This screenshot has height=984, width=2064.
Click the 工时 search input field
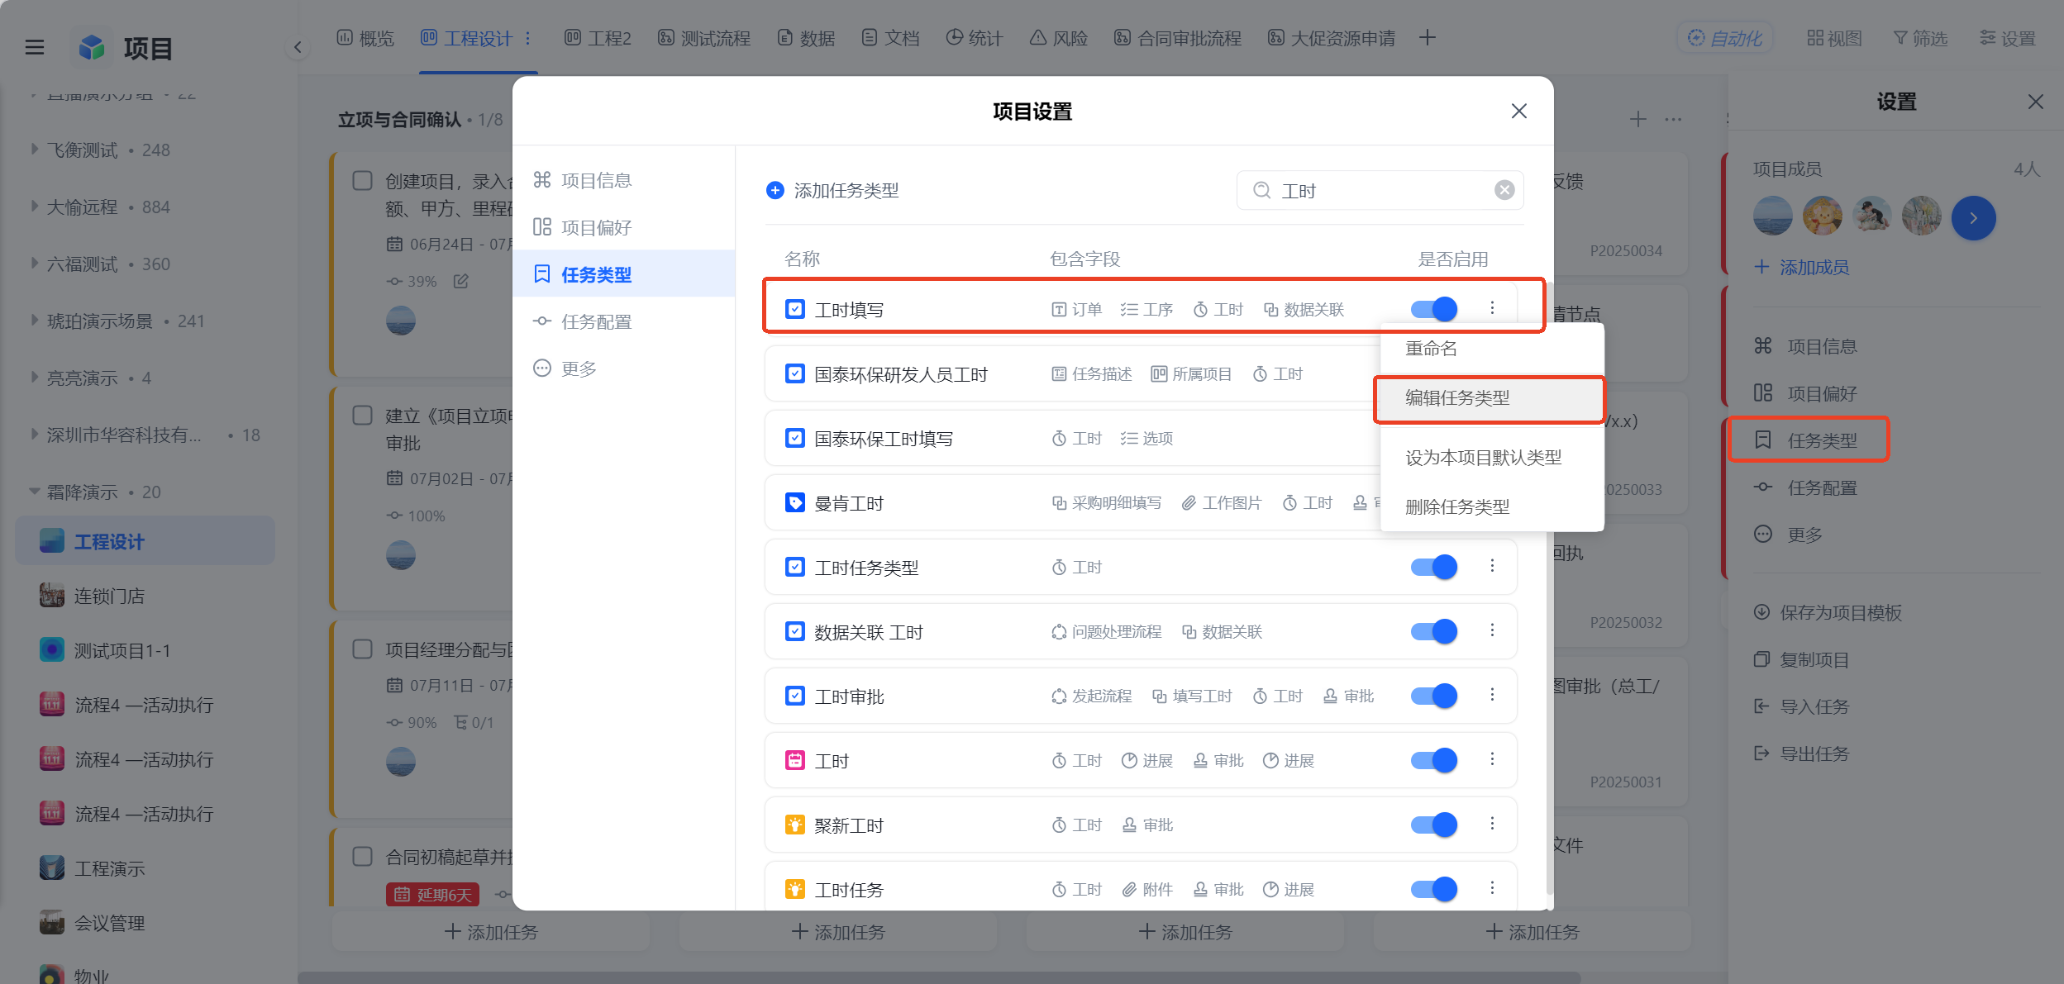click(1380, 190)
